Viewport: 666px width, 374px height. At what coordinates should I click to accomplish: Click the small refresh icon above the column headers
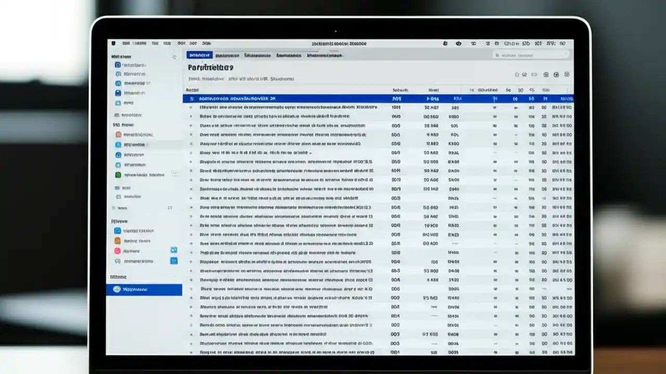(x=517, y=74)
